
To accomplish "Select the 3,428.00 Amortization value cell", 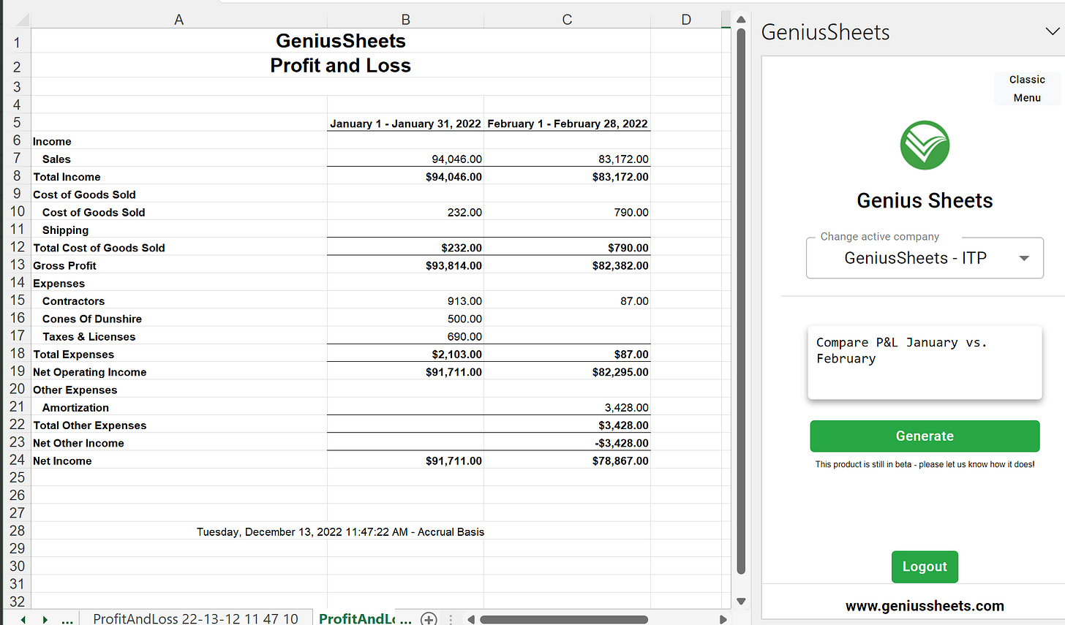I will point(567,407).
